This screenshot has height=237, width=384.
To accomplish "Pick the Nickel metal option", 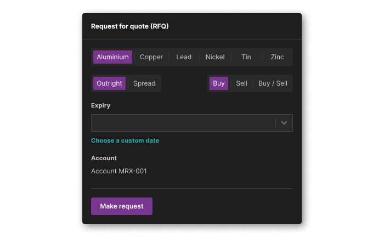I will pos(215,57).
